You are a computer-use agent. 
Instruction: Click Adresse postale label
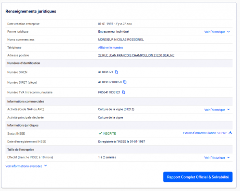coord(18,55)
